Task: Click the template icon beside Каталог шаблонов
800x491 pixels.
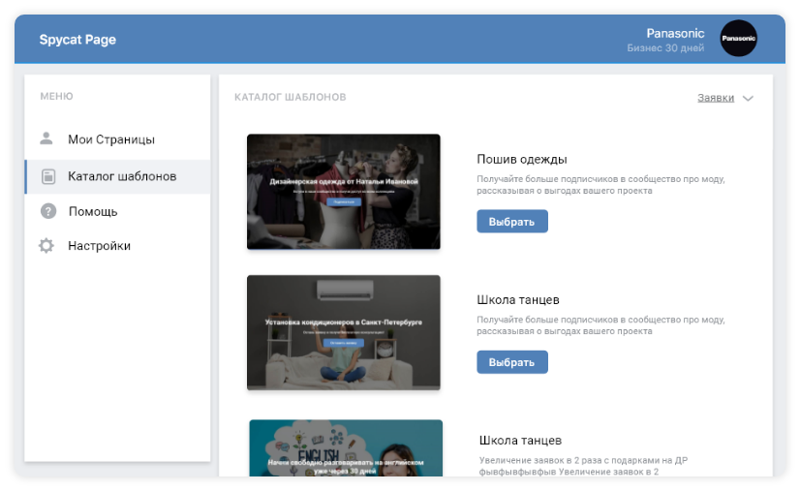Action: tap(48, 176)
